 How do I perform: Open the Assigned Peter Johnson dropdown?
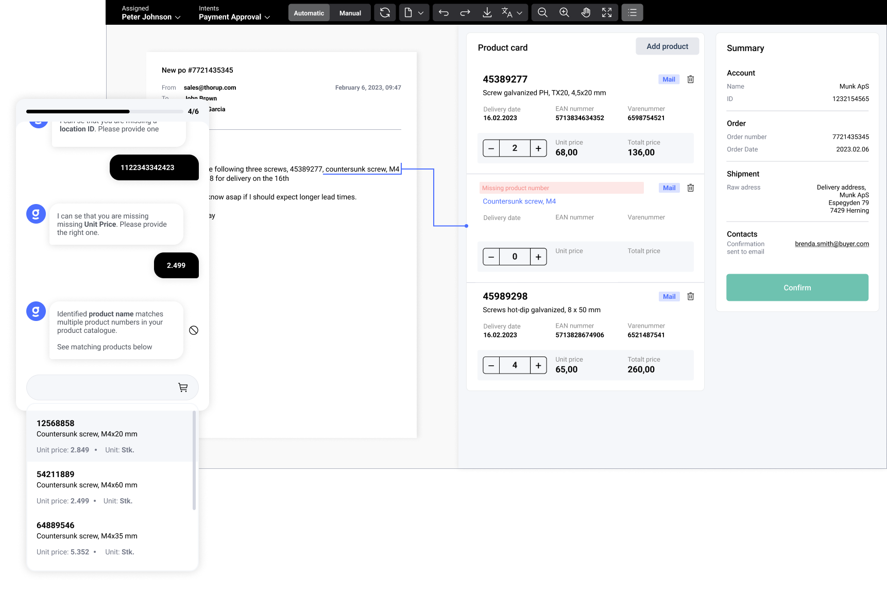pos(151,13)
